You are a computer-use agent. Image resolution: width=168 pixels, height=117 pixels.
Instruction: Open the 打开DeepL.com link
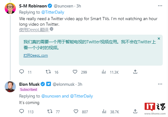point(36,55)
